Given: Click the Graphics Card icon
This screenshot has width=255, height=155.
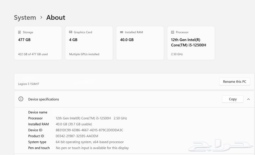Looking at the screenshot, I should point(71,32).
